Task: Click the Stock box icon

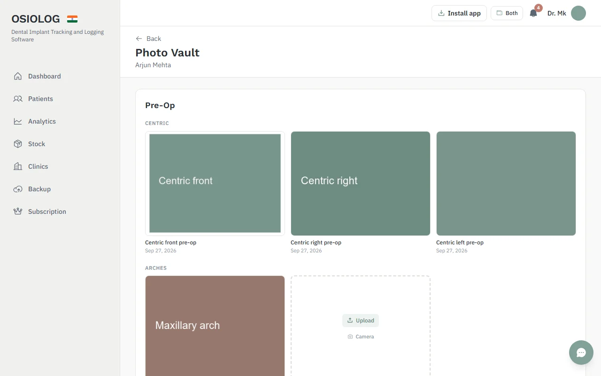Action: (x=18, y=144)
